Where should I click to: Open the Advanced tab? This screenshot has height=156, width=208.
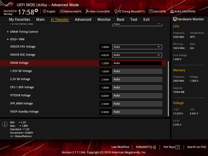(x=83, y=20)
